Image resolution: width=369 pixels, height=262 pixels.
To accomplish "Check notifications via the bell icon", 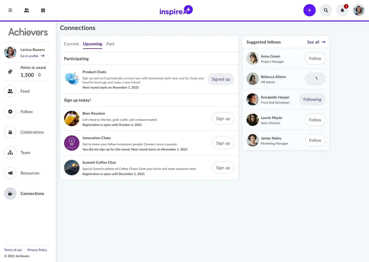I will 342,10.
